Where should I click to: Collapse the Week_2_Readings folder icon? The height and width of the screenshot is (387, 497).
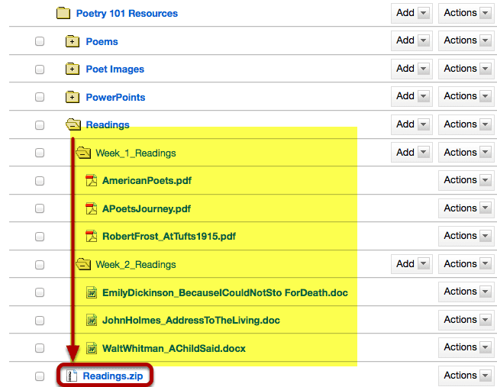[83, 264]
